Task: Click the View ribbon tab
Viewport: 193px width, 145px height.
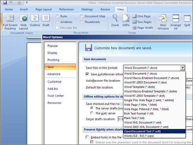Action: pos(121,9)
